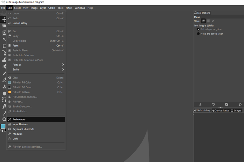Click 'Fill with BG Color' menu entry

[x=36, y=87]
